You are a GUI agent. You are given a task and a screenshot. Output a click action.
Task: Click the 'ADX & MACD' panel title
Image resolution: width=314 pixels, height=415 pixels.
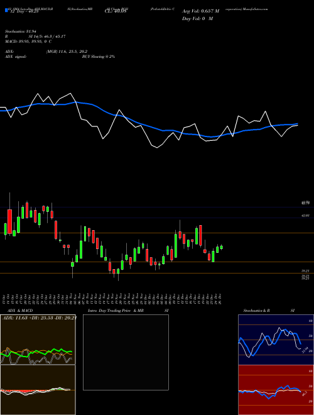pyautogui.click(x=20, y=311)
